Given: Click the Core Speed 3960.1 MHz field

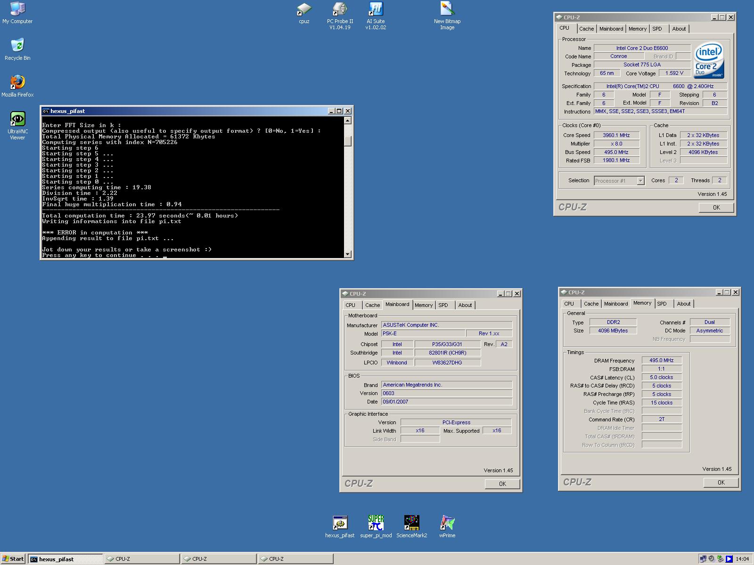Looking at the screenshot, I should [x=616, y=135].
